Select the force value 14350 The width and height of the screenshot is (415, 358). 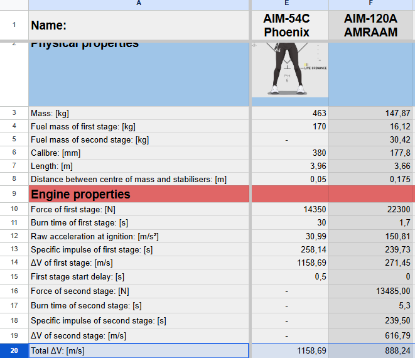(290, 209)
